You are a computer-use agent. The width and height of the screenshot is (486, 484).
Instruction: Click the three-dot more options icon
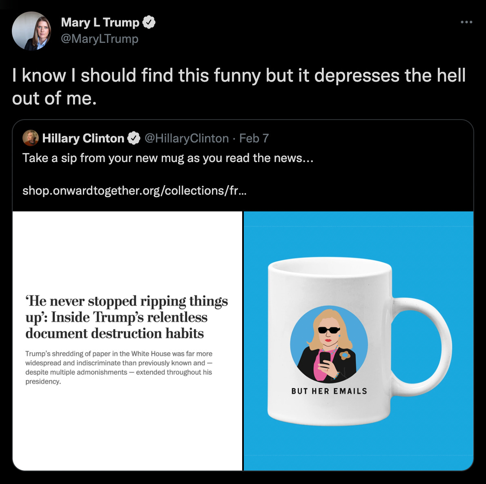(466, 22)
